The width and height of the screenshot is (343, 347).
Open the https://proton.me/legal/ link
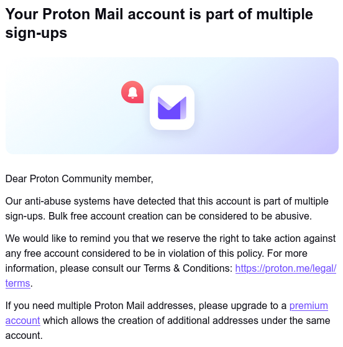tap(286, 268)
